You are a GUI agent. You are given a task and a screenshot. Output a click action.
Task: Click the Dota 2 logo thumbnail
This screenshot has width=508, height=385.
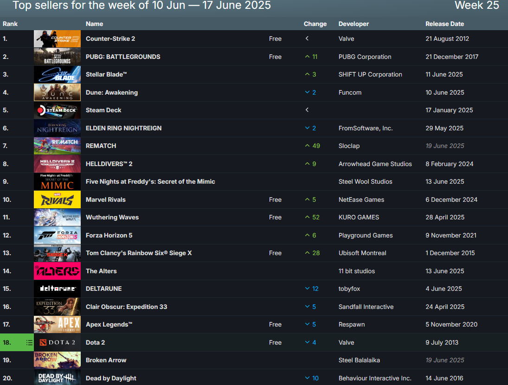[57, 342]
